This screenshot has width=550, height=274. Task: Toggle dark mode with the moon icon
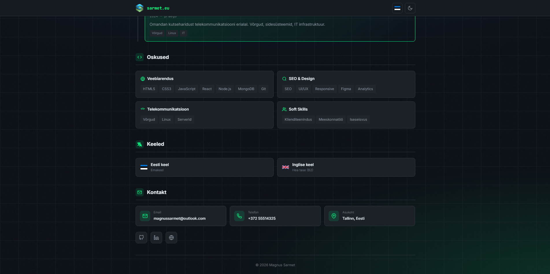pos(410,8)
